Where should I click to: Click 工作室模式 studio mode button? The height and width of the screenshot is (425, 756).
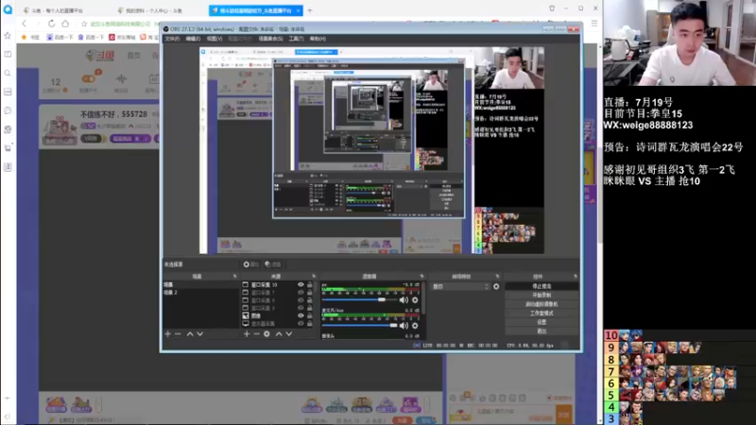tap(541, 314)
